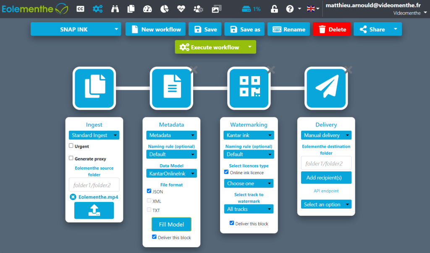This screenshot has height=253, width=430.
Task: Open the KantarOnlineInk data model dropdown
Action: [171, 173]
